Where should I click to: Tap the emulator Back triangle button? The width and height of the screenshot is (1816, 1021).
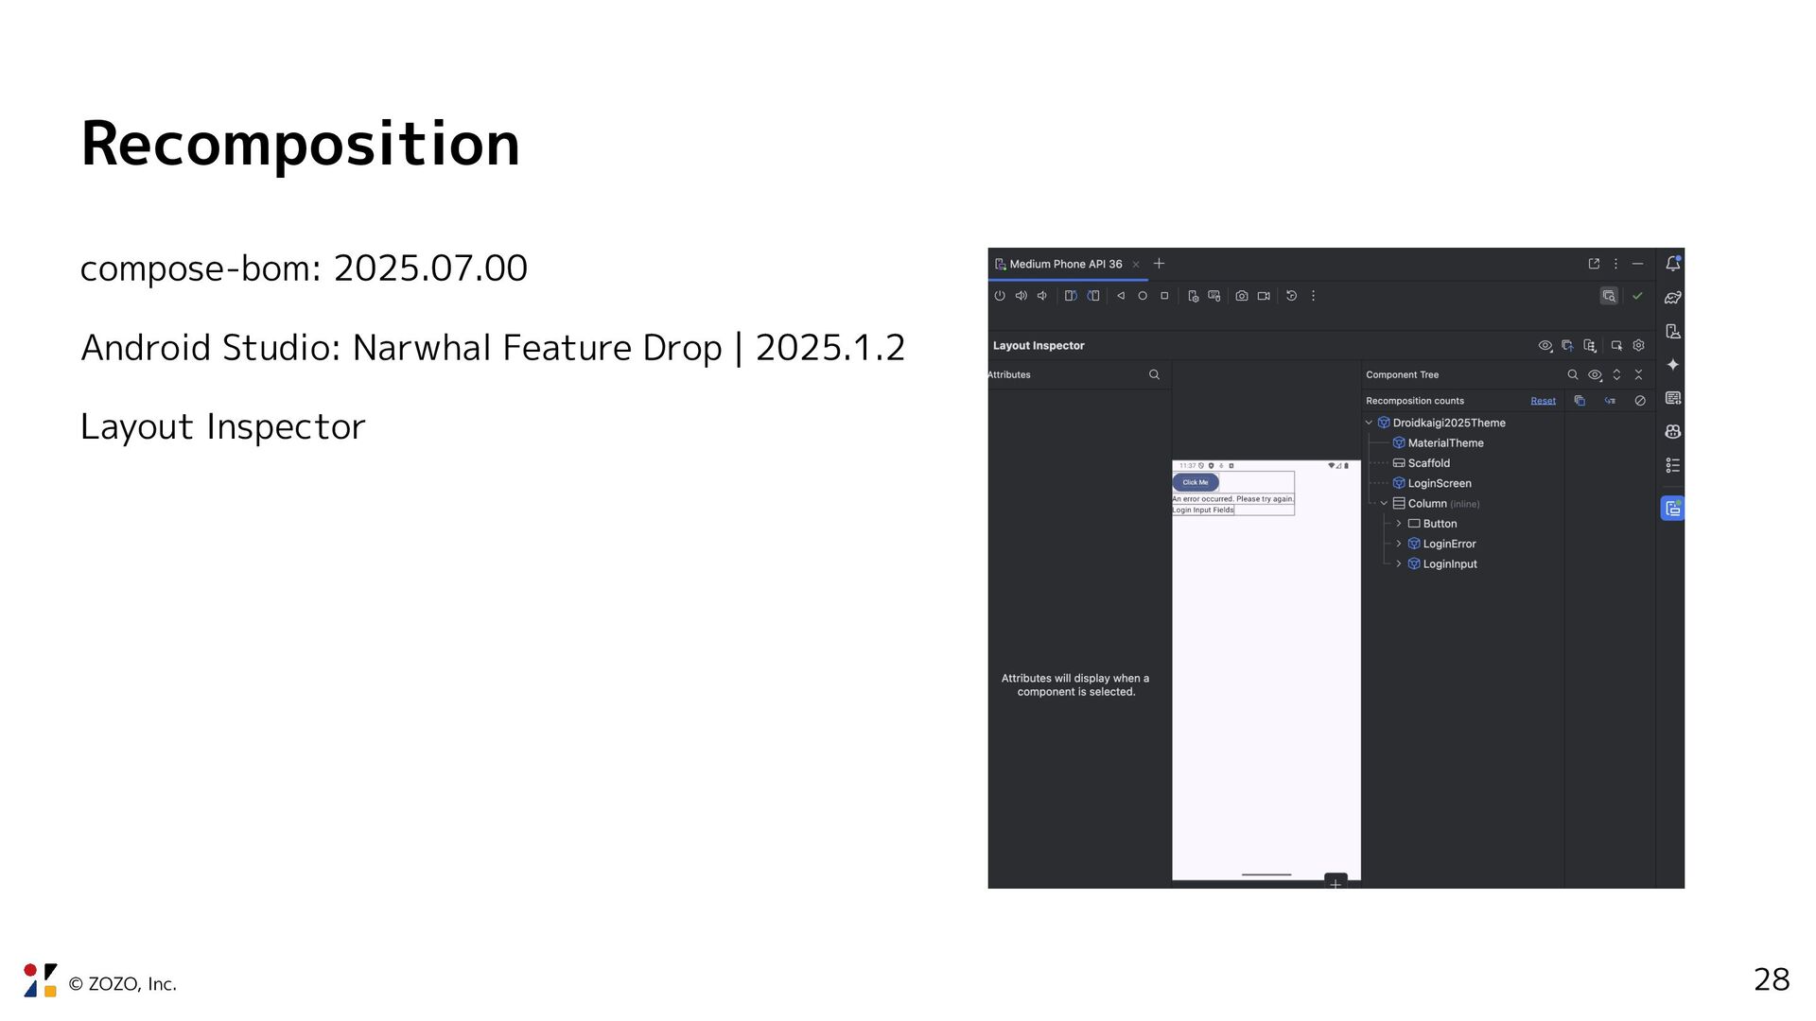point(1121,296)
